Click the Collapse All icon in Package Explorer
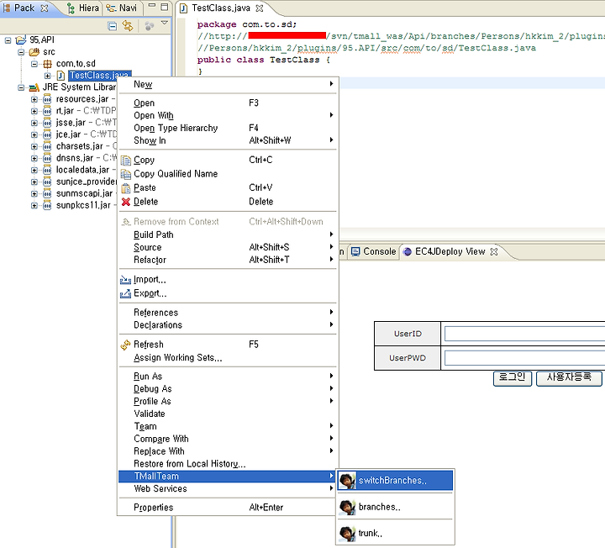Viewport: 605px width, 548px height. point(112,26)
